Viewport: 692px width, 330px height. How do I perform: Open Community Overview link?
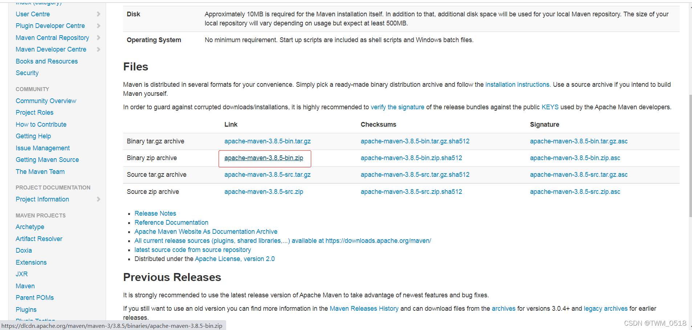pos(46,101)
